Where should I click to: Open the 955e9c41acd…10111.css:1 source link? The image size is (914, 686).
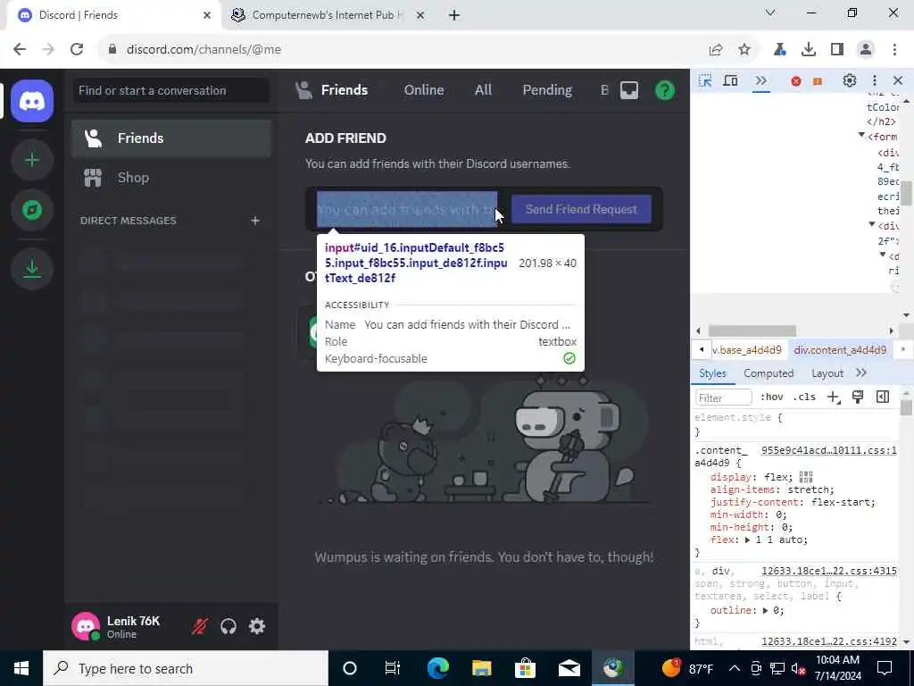pyautogui.click(x=828, y=450)
